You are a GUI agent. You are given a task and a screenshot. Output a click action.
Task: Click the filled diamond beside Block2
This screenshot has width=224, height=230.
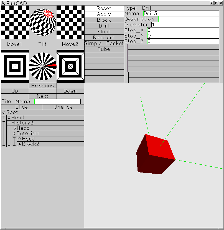click(x=20, y=144)
